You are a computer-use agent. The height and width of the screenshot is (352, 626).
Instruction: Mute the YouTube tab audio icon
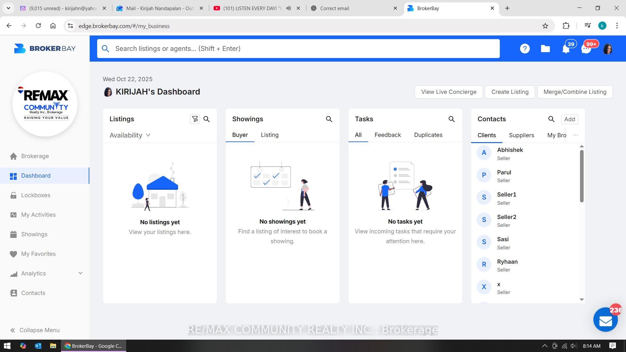coord(289,8)
